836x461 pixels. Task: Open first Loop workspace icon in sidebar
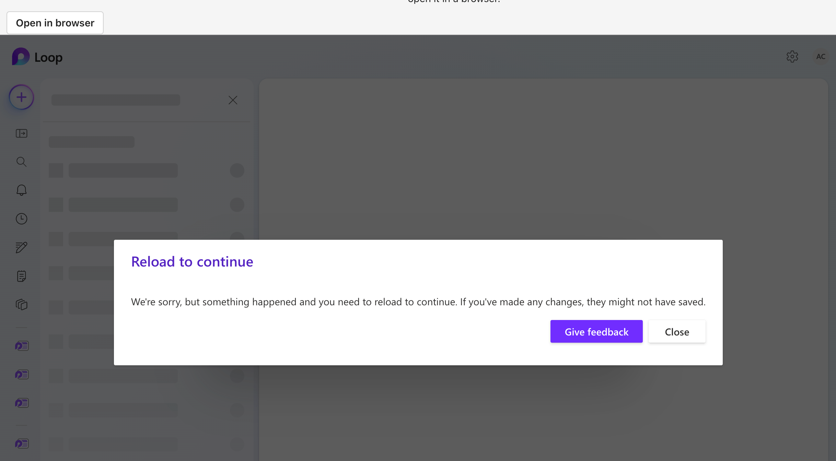tap(22, 346)
